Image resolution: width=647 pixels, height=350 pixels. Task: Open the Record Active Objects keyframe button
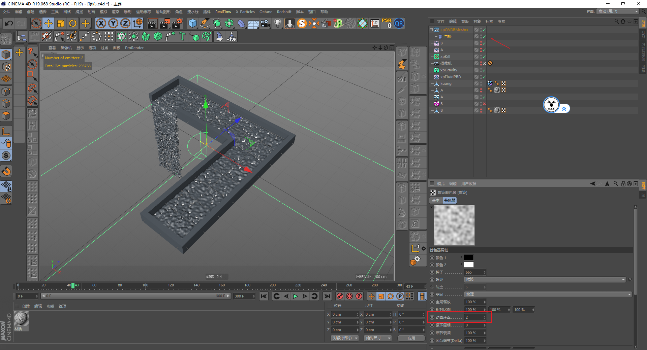click(x=340, y=296)
